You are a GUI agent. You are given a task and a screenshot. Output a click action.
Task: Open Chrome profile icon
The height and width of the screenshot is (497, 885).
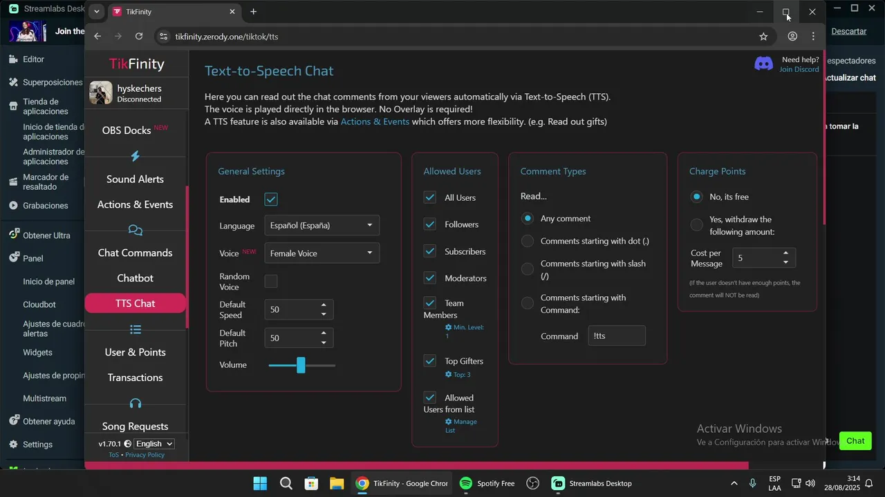[792, 36]
